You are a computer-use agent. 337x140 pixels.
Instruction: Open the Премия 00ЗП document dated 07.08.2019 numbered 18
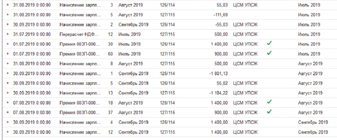pyautogui.click(x=80, y=103)
